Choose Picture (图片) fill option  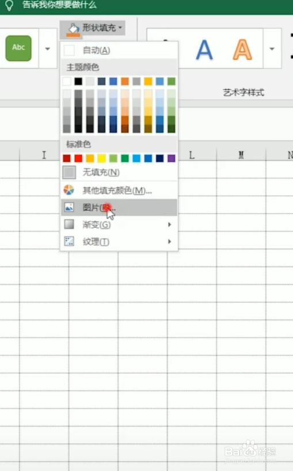[x=119, y=207]
